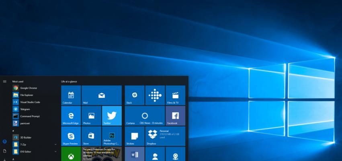Open the Facebook tile

(175, 116)
